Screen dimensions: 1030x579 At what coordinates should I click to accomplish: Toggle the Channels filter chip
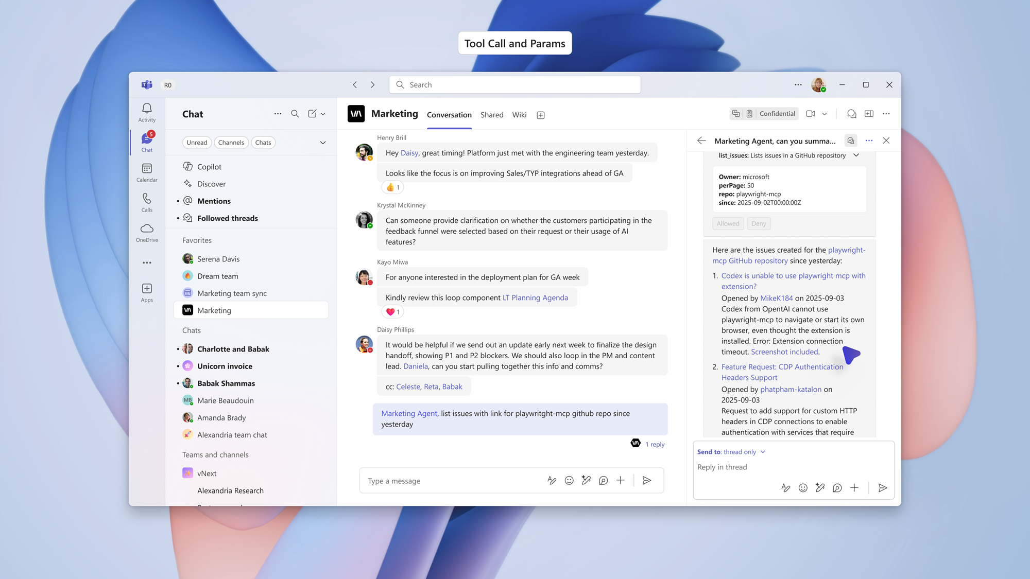pos(231,143)
